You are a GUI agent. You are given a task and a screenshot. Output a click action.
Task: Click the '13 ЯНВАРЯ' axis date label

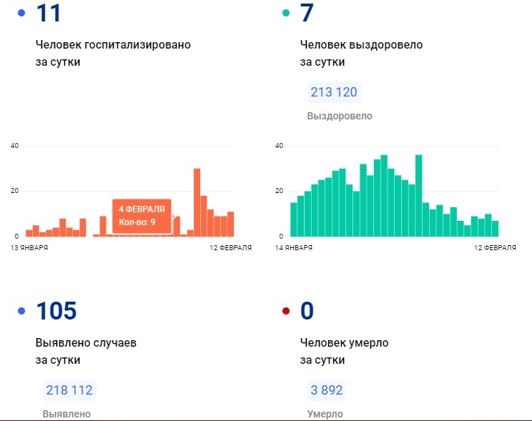click(29, 247)
